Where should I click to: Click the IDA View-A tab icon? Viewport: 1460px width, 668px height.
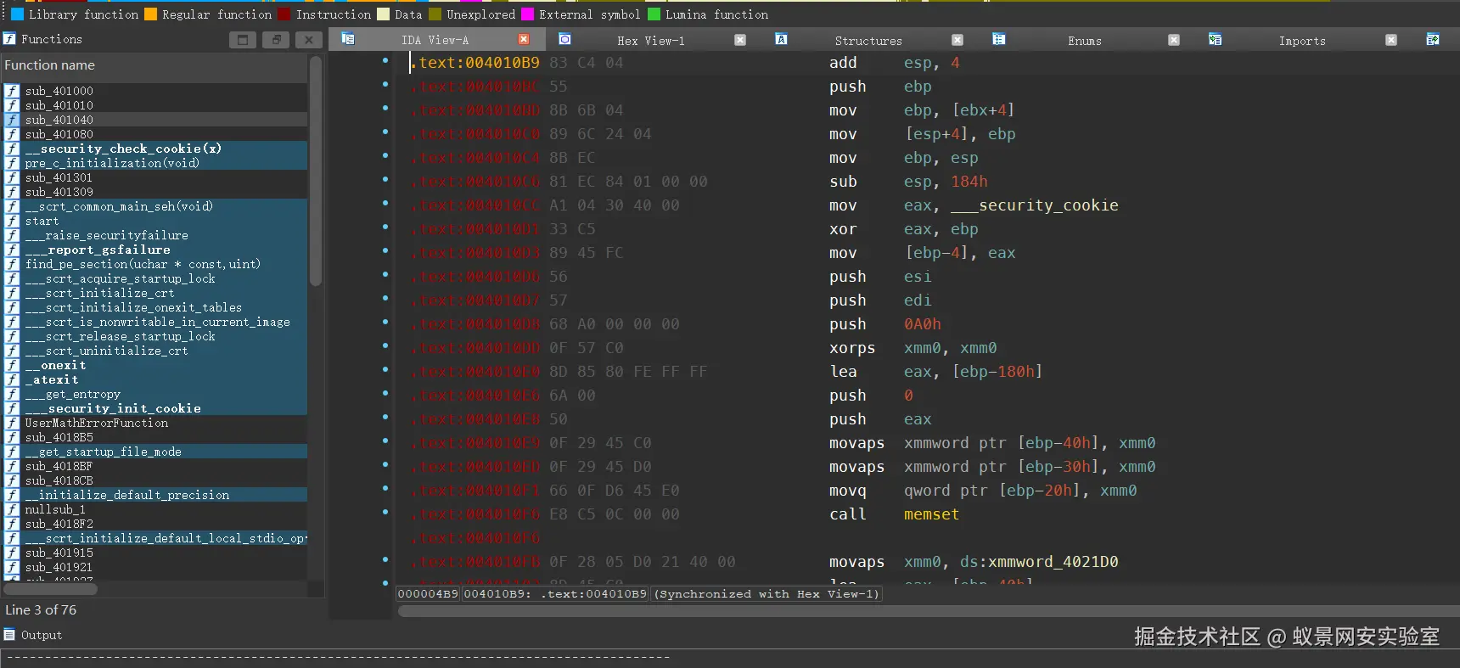tap(348, 39)
